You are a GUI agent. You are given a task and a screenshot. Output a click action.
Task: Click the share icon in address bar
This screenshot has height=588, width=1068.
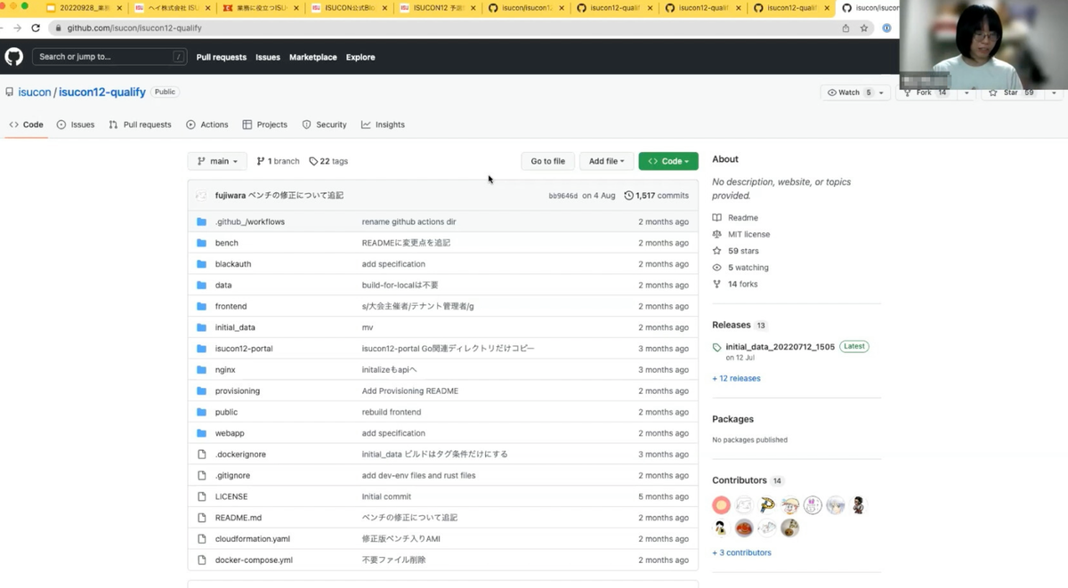pos(845,28)
